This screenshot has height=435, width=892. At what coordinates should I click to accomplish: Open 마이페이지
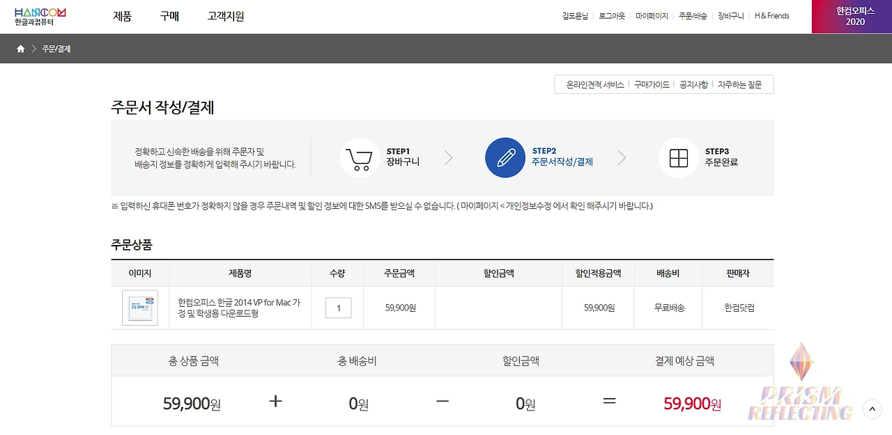pos(652,16)
